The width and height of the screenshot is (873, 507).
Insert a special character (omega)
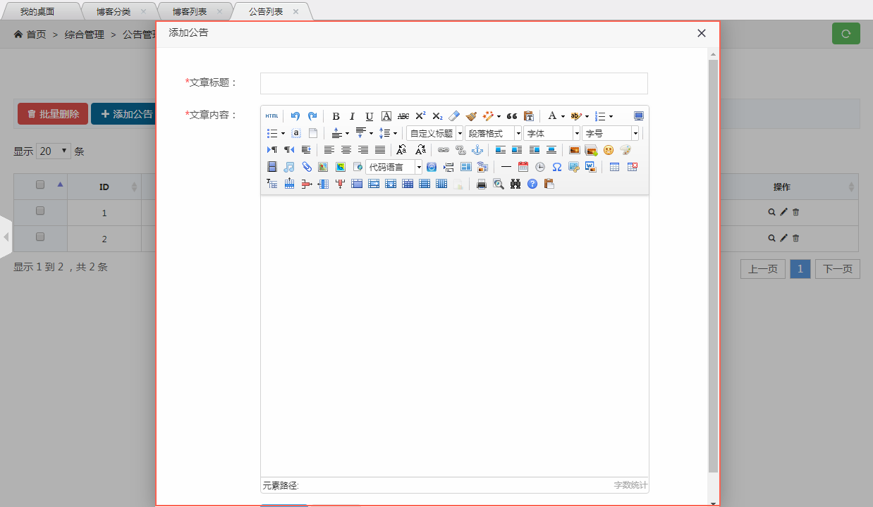pos(557,167)
